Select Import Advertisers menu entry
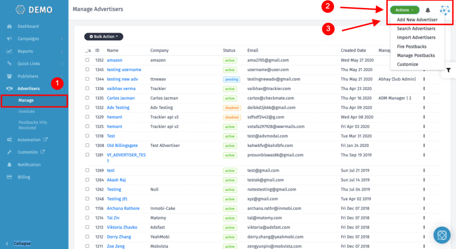 [x=416, y=38]
